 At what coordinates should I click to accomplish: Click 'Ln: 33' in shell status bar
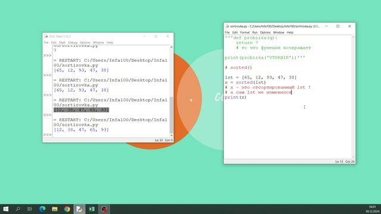[159, 140]
